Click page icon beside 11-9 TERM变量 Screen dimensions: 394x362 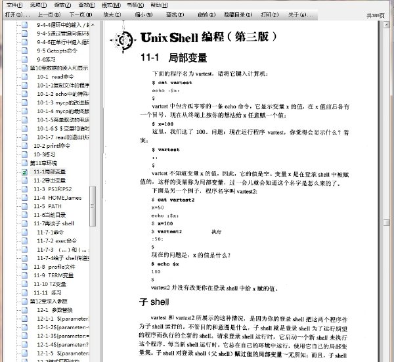pos(24,275)
